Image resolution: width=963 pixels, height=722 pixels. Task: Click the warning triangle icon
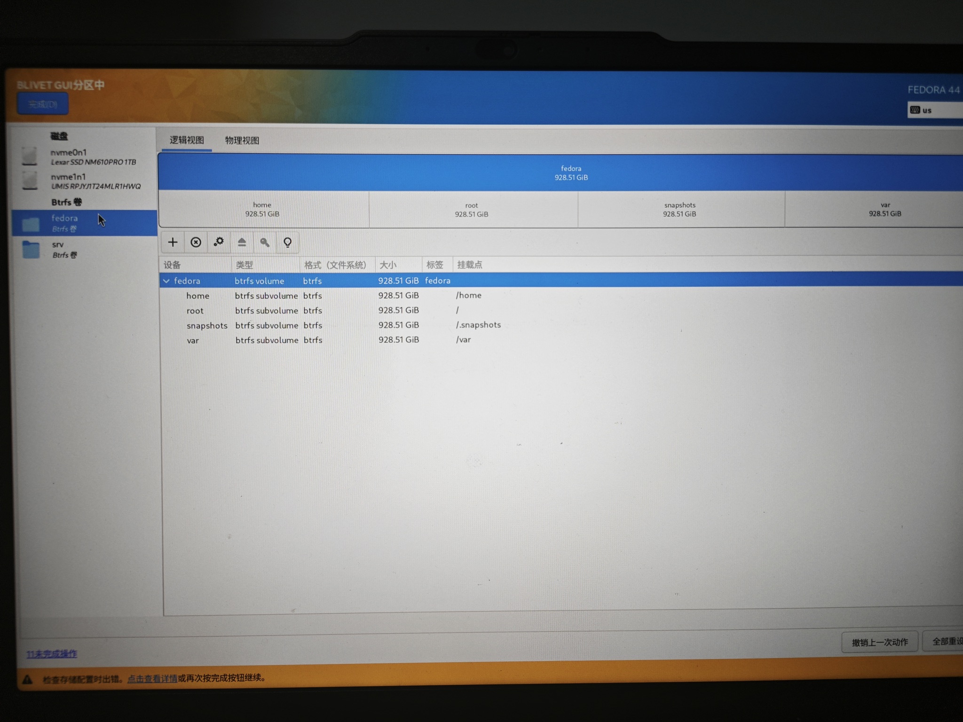tap(27, 679)
